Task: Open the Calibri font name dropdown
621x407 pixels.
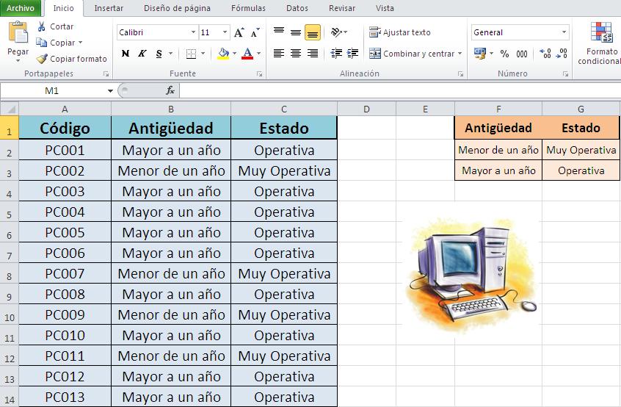Action: click(193, 32)
